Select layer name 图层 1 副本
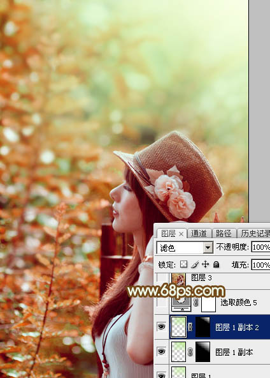Viewport: 270px width, 378px height. [x=234, y=352]
